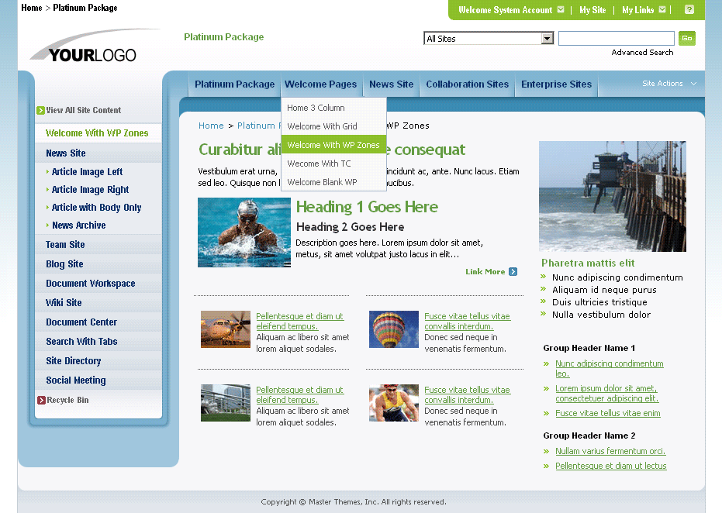Screen dimensions: 722x513
Task: Expand the Welcome Pages menu
Action: point(321,84)
